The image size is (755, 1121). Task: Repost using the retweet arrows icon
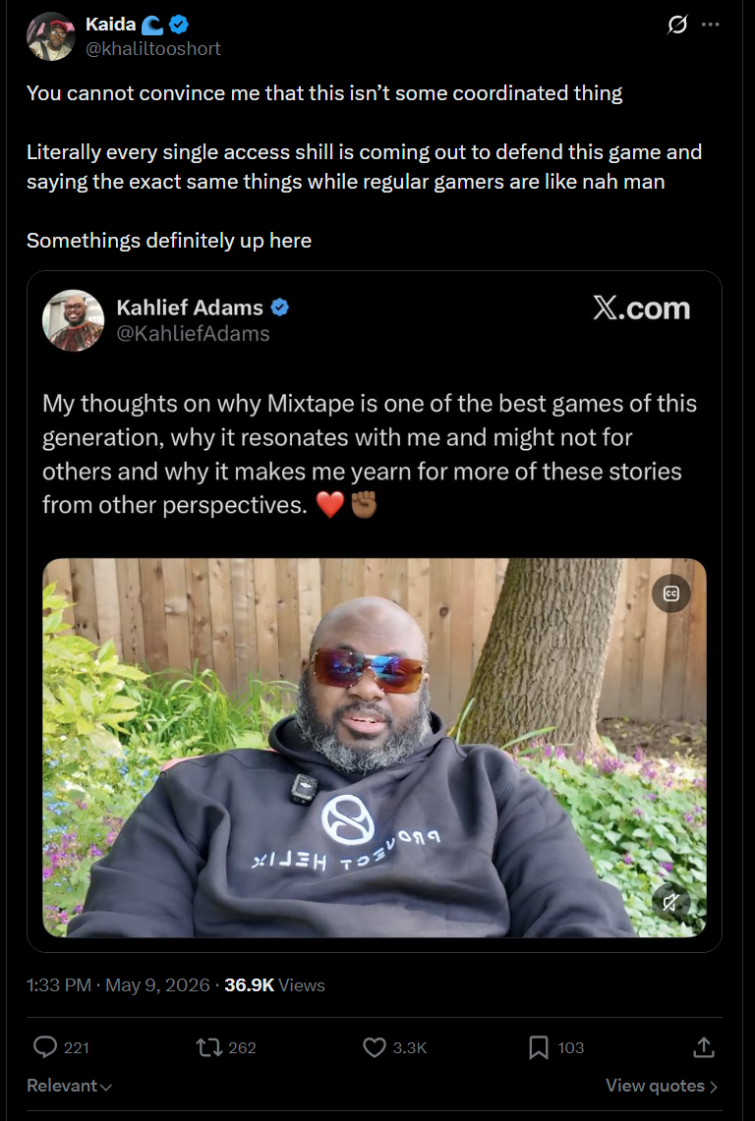(x=209, y=1047)
